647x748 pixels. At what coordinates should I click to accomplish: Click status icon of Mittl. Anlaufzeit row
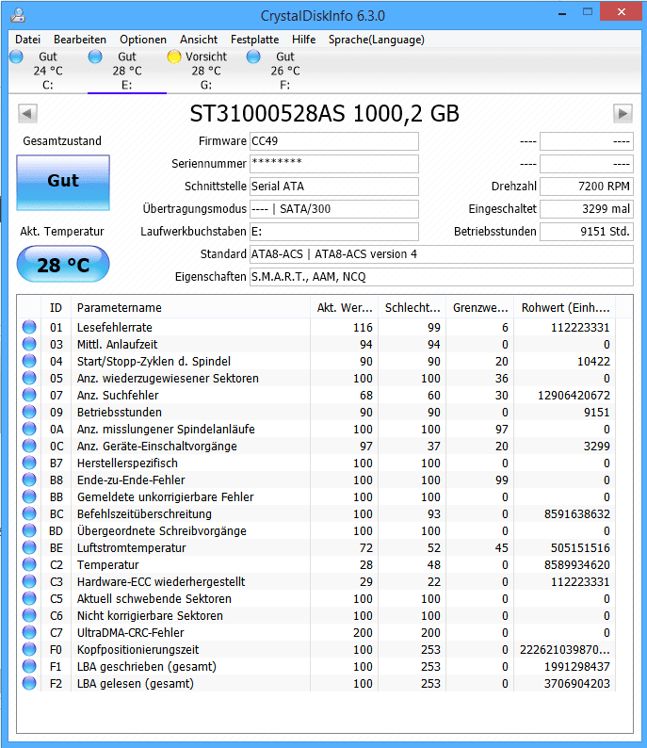coord(29,344)
